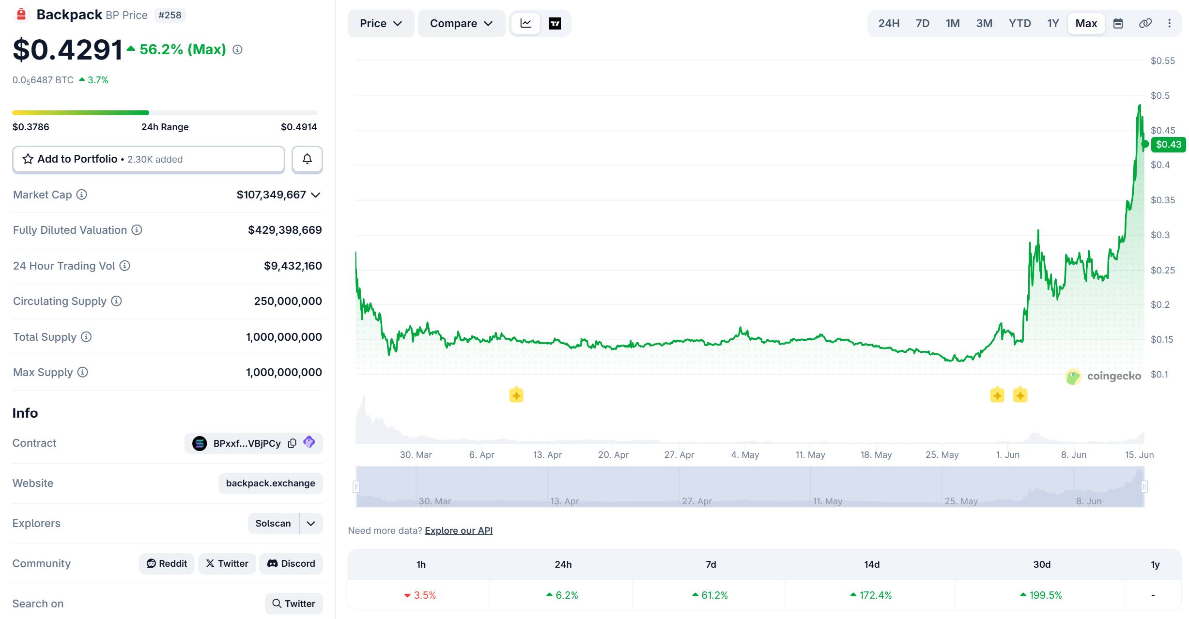Click the 24h Range progress bar
Image resolution: width=1189 pixels, height=619 pixels.
(x=165, y=113)
